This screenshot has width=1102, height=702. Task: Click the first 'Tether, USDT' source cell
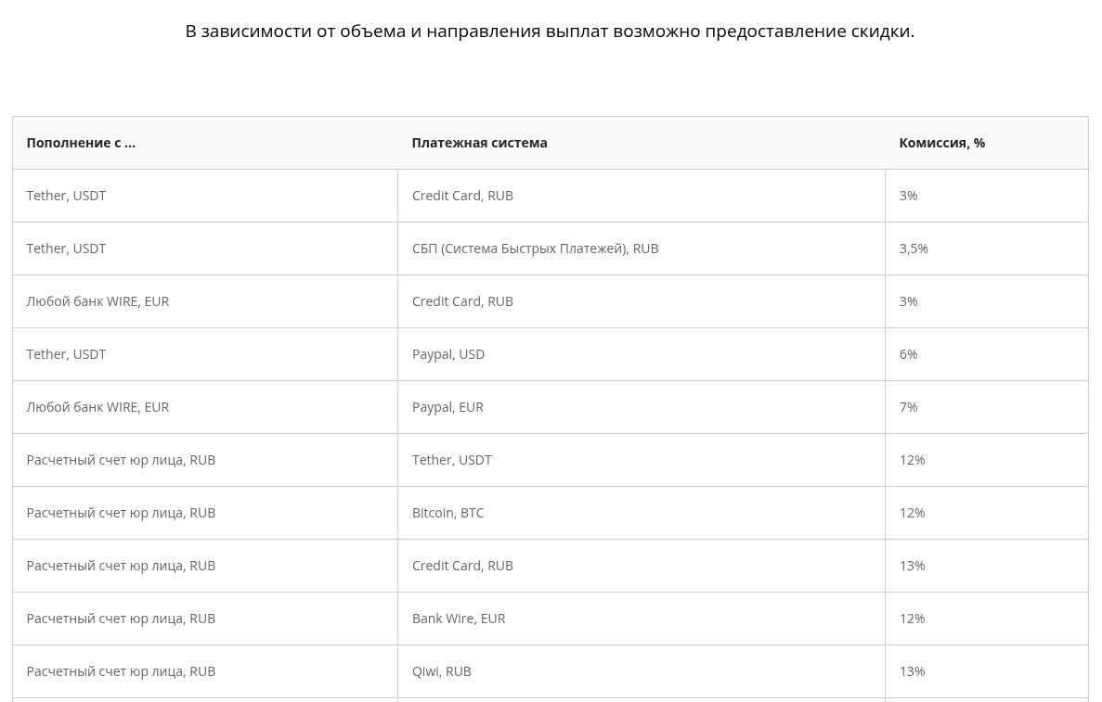[66, 196]
